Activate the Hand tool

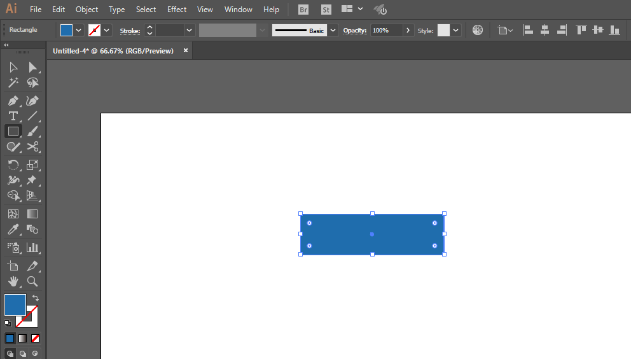[x=13, y=281]
